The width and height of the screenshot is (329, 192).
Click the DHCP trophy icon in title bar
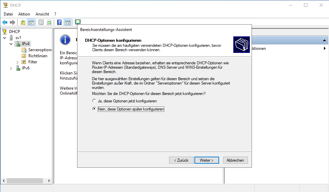coord(5,5)
